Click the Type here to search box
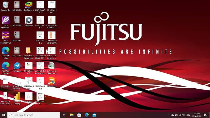Screen dimensions: 210x118 (34, 115)
